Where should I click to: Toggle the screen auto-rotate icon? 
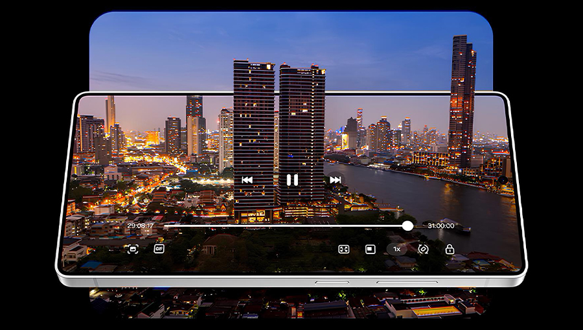click(x=423, y=249)
